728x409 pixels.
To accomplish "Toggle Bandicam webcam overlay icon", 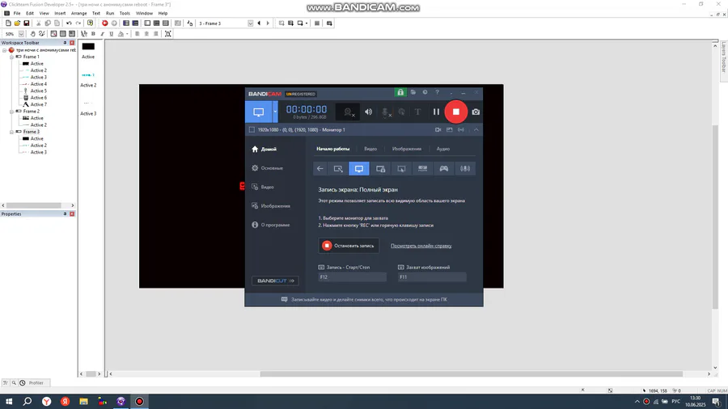I will (x=348, y=112).
